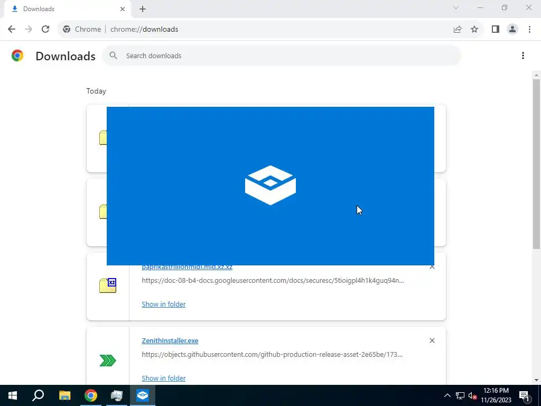Open the paprikastrillionmidi.mid.xz.xz file link
541x406 pixels.
[187, 267]
